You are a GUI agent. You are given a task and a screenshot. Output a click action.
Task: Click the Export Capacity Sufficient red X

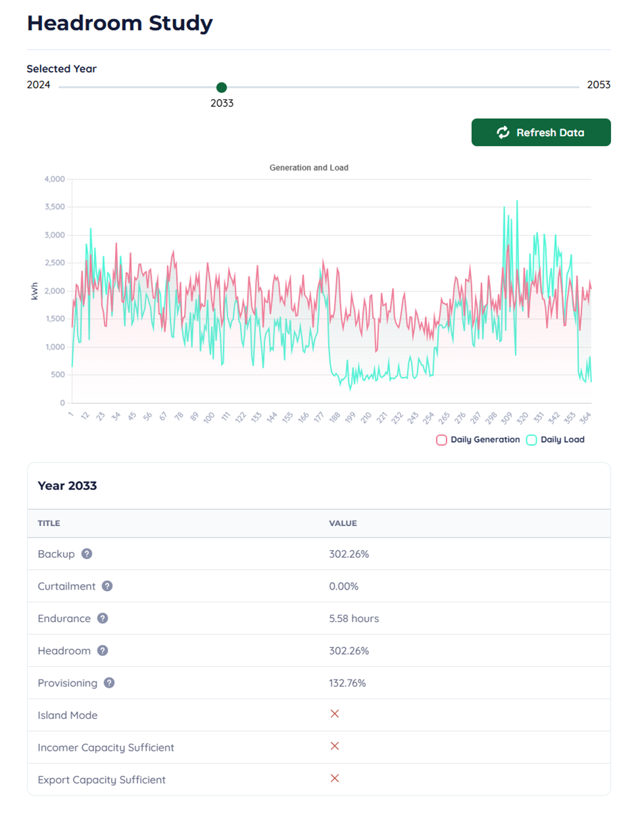[334, 778]
